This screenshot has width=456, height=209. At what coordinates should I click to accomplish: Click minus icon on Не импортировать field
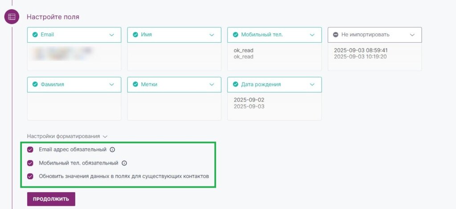click(x=336, y=35)
